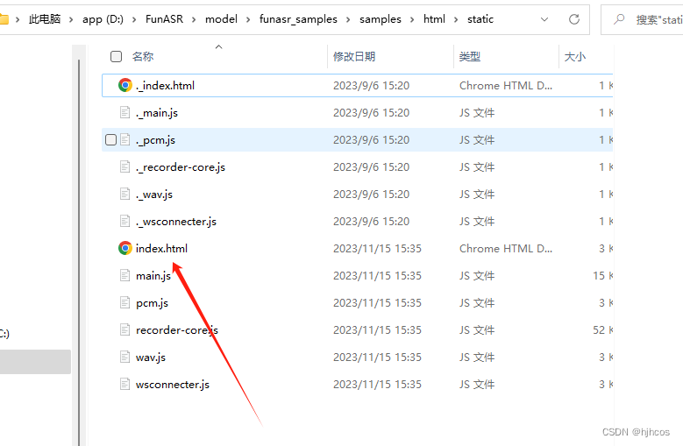The image size is (683, 446).
Task: Expand the chevron after the FunASR breadcrumb
Action: pyautogui.click(x=194, y=19)
